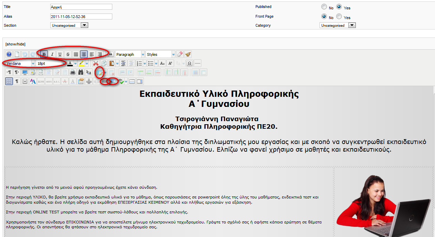Open the Find and Replace icon
Screen dimensions: 435x237
pyautogui.click(x=89, y=72)
